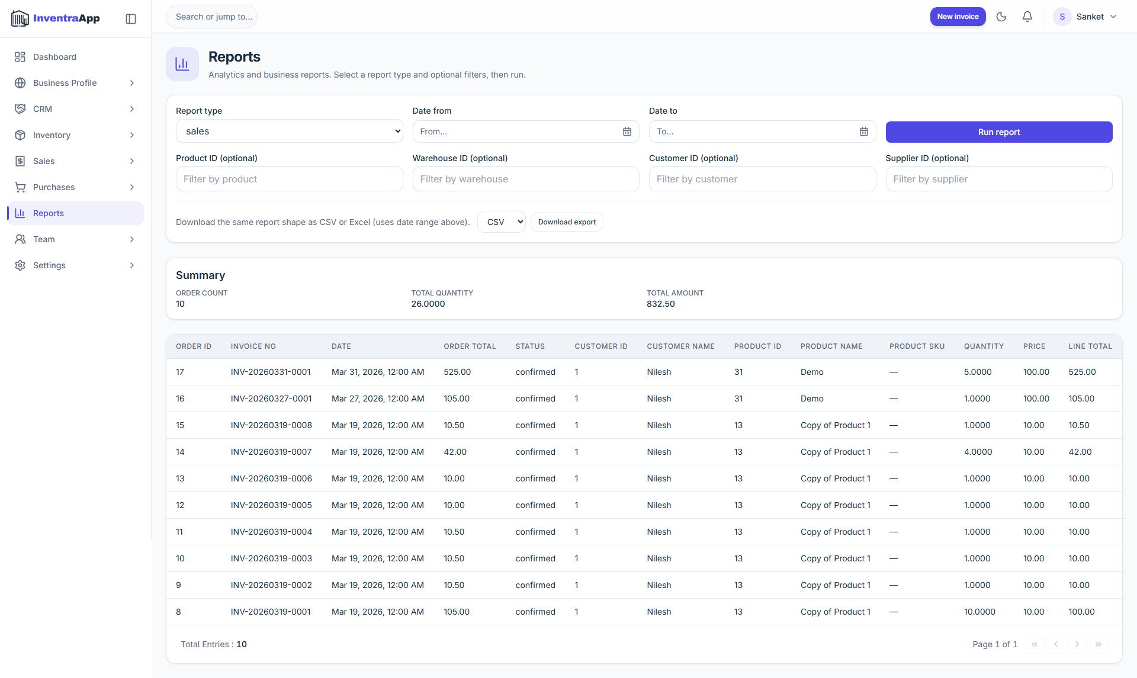This screenshot has width=1137, height=678.
Task: Click Filter by product field
Action: tap(289, 179)
